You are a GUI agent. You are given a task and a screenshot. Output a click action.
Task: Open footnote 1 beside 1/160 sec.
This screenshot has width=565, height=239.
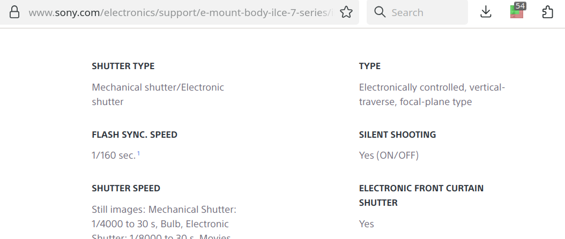138,153
